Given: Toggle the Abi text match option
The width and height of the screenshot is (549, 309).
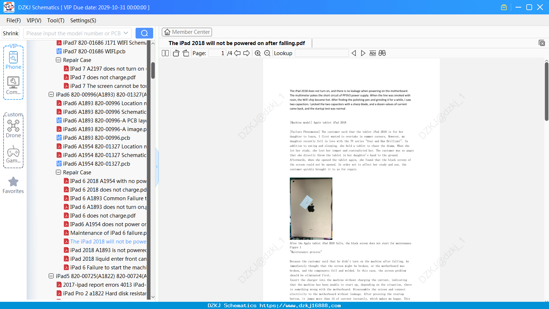Looking at the screenshot, I should pos(373,53).
